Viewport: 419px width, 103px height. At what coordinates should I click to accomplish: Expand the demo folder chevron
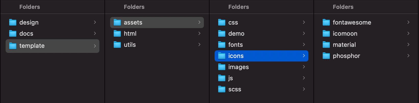(304, 33)
